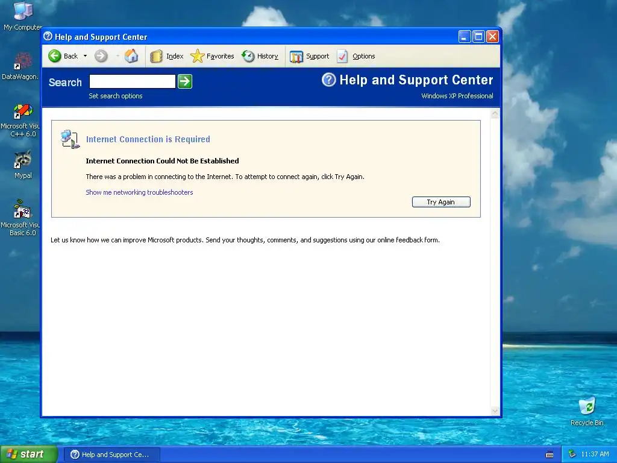Screen dimensions: 617x463
Task: Open the Back history dropdown arrow
Action: (85, 56)
